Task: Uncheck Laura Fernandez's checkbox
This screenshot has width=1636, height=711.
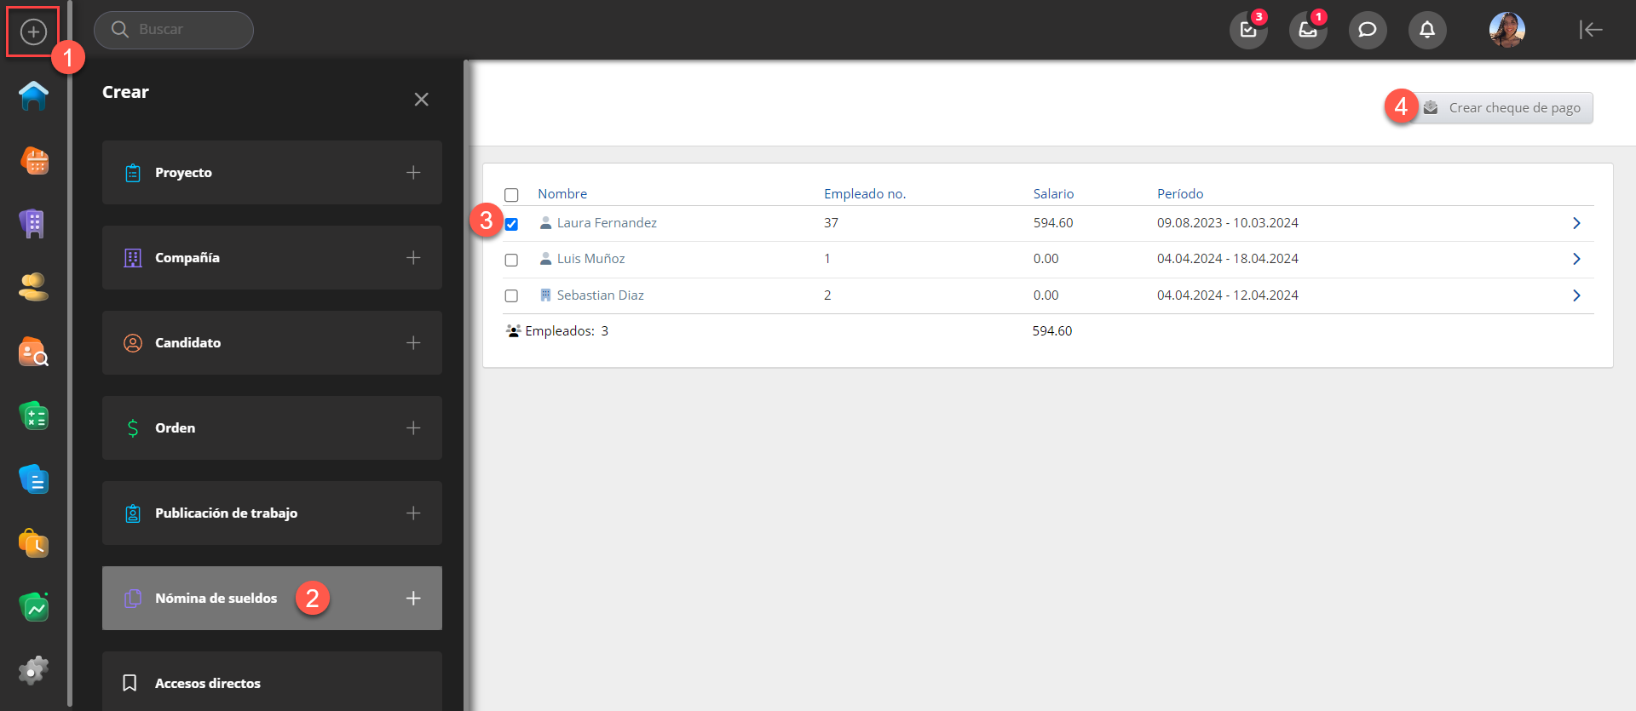Action: point(511,225)
